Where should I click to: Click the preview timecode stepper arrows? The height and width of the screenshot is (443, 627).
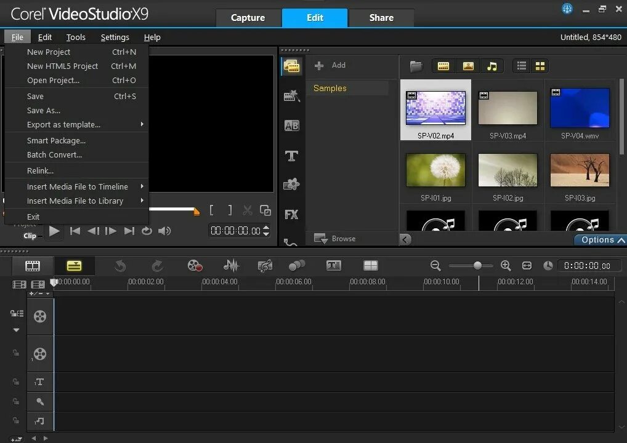266,231
